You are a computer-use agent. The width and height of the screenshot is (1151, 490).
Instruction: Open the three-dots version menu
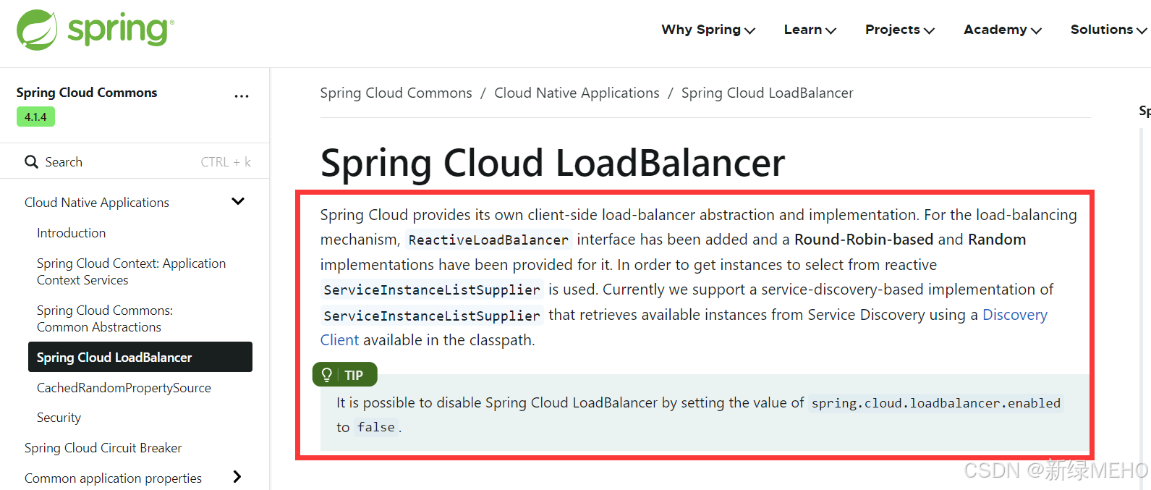point(242,96)
